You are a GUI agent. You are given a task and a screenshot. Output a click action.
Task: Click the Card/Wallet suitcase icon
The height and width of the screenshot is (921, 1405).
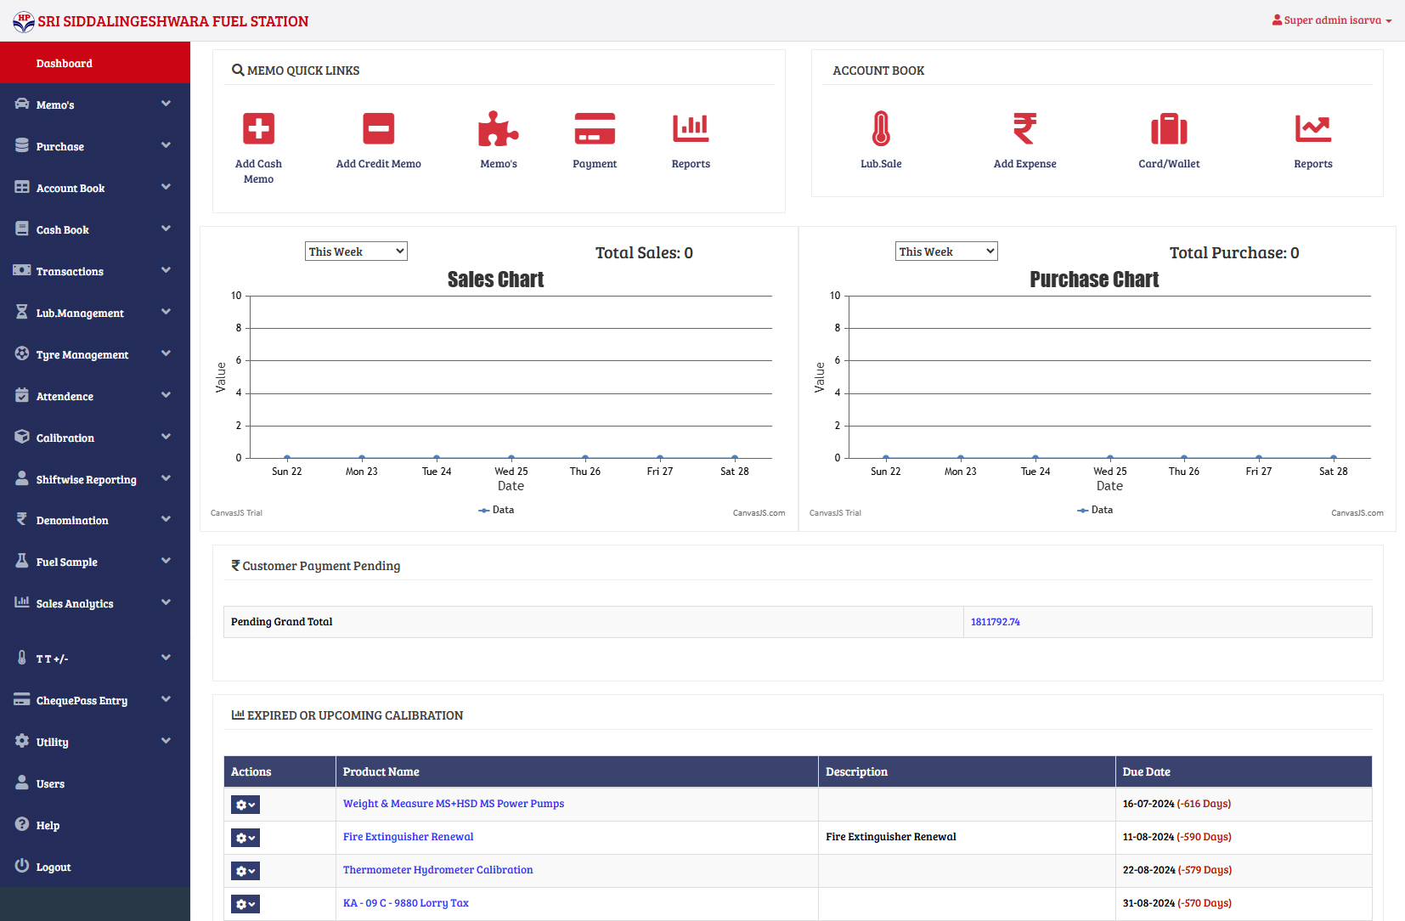point(1169,129)
